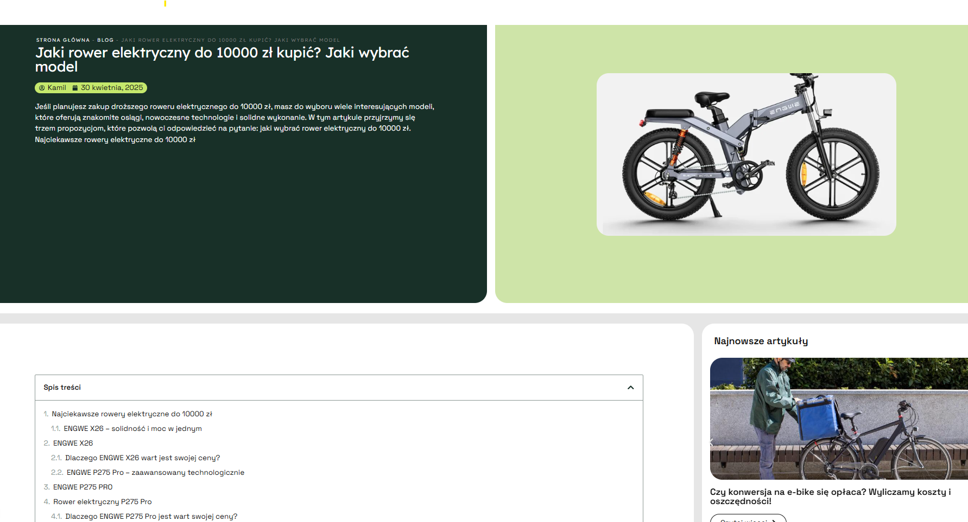Collapse the Spis treści chevron
The height and width of the screenshot is (522, 968).
(x=630, y=388)
